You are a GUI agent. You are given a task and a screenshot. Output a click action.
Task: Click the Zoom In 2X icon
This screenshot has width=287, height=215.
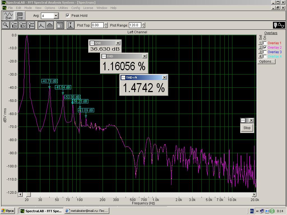(14, 25)
